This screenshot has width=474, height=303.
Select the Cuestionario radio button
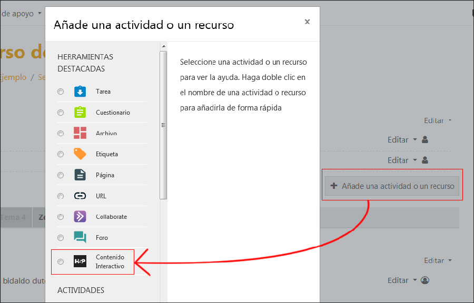tap(61, 113)
